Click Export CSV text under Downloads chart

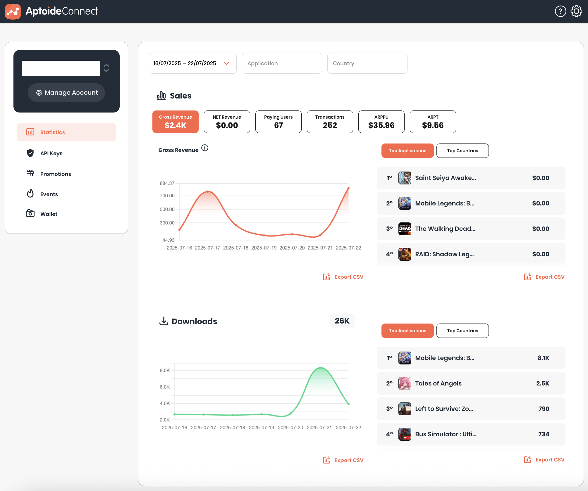(x=349, y=460)
